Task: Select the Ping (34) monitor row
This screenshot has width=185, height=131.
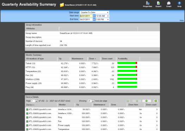Action: (92, 87)
